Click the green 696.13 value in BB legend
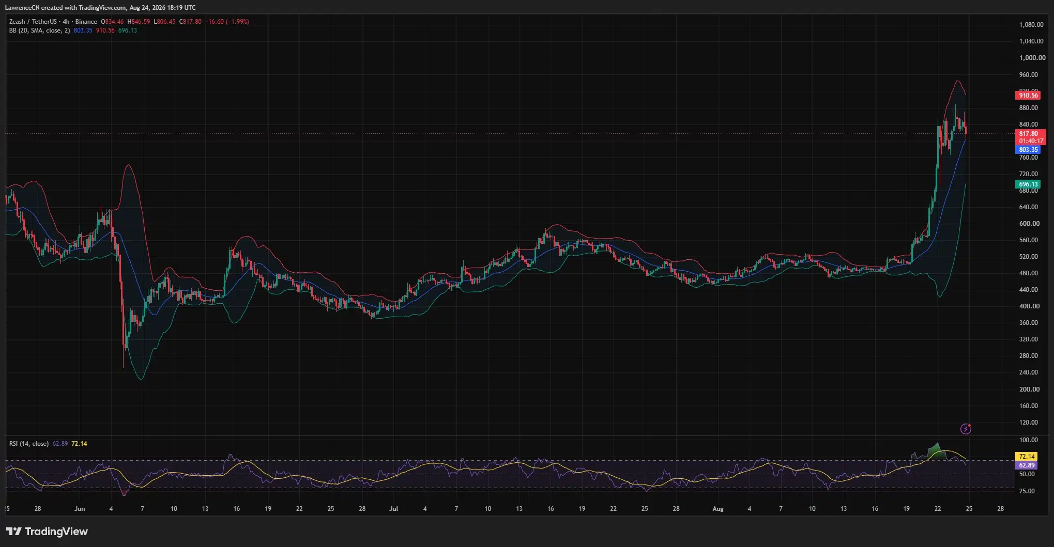1054x547 pixels. click(127, 30)
